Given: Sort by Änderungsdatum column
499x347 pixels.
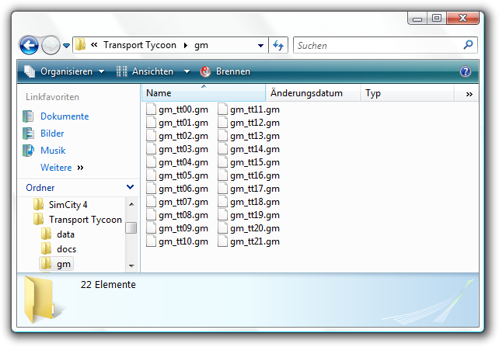Looking at the screenshot, I should (x=313, y=93).
